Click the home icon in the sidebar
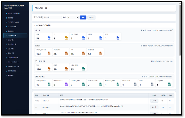 6,13
